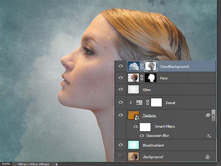
Task: Click the Background layer lock icon
Action: click(207, 156)
